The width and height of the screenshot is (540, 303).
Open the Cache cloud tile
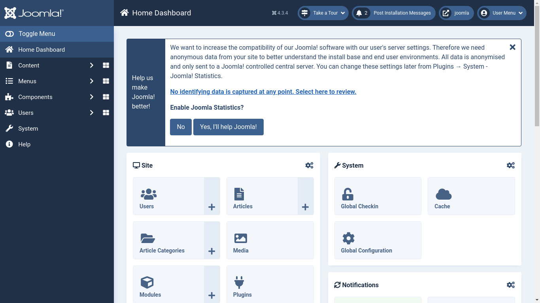pos(471,196)
